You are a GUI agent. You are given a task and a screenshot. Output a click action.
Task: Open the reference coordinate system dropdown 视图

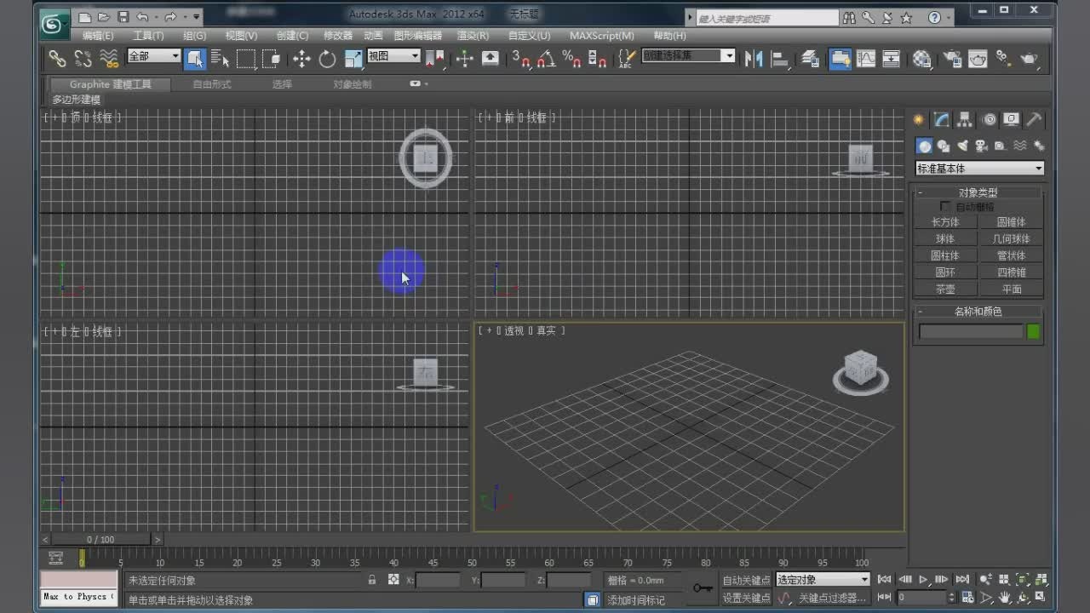tap(393, 56)
